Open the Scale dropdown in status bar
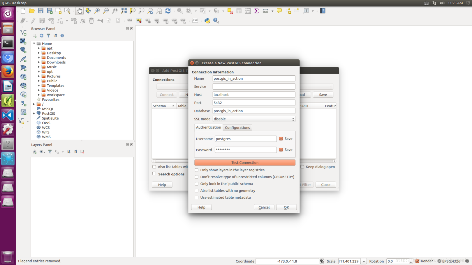The image size is (472, 265). (364, 262)
